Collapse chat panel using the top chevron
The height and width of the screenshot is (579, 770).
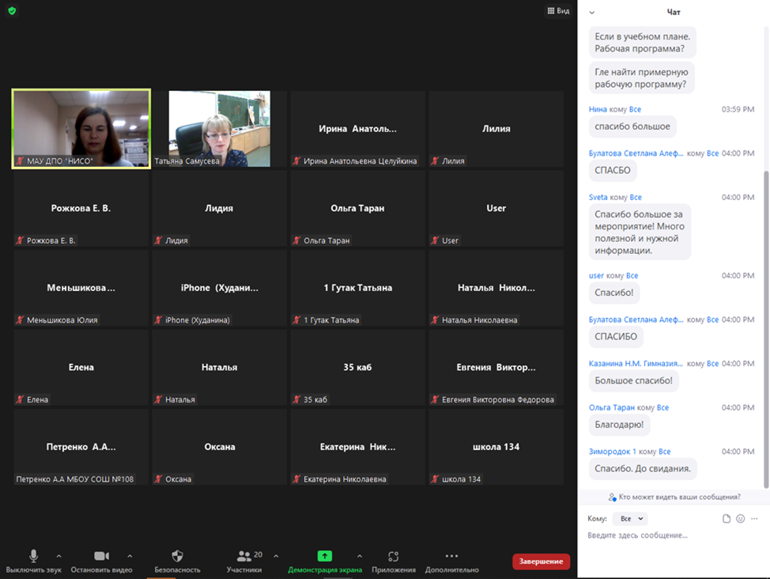pos(591,12)
